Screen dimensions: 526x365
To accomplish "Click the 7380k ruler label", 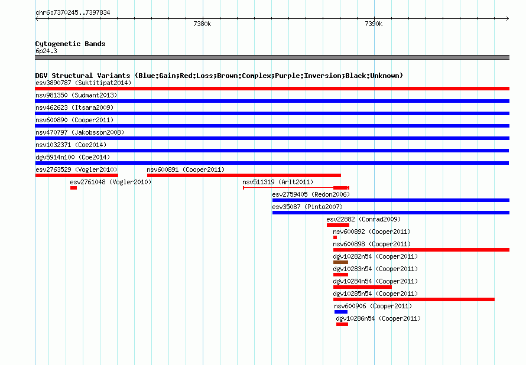I will coord(202,24).
